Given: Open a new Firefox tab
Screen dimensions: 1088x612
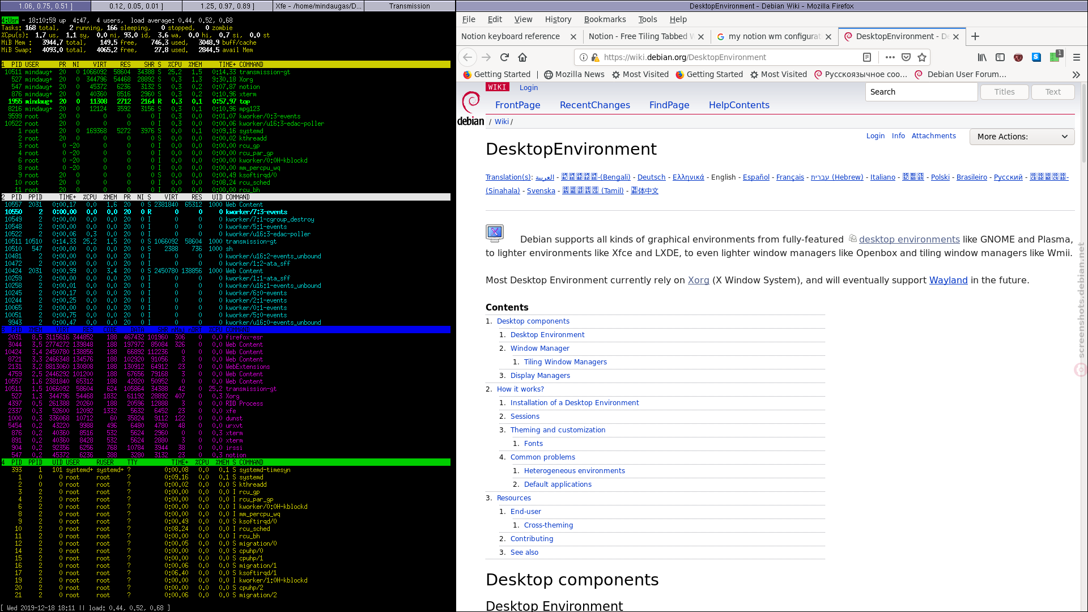Looking at the screenshot, I should coord(975,36).
